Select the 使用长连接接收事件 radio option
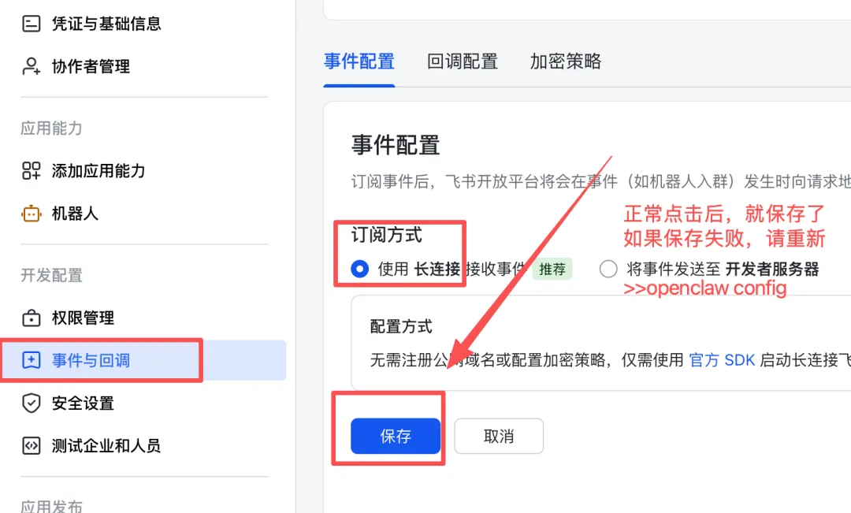The width and height of the screenshot is (851, 513). tap(360, 269)
